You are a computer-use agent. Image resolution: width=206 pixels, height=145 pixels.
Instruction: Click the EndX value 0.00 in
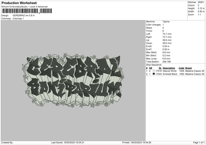(166, 46)
